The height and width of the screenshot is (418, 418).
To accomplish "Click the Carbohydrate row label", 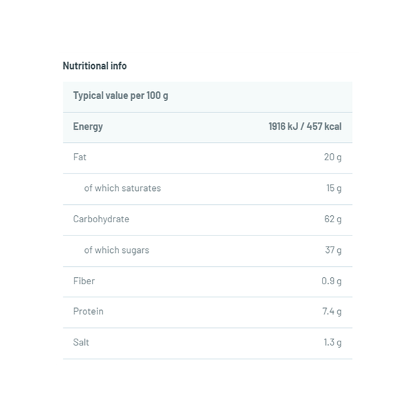I will point(101,219).
